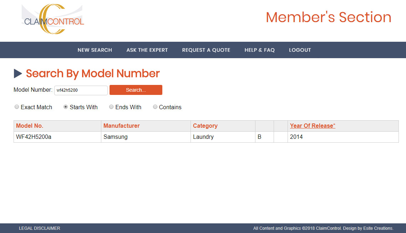This screenshot has height=233, width=406.
Task: Choose the Contains radio option
Action: tap(155, 107)
